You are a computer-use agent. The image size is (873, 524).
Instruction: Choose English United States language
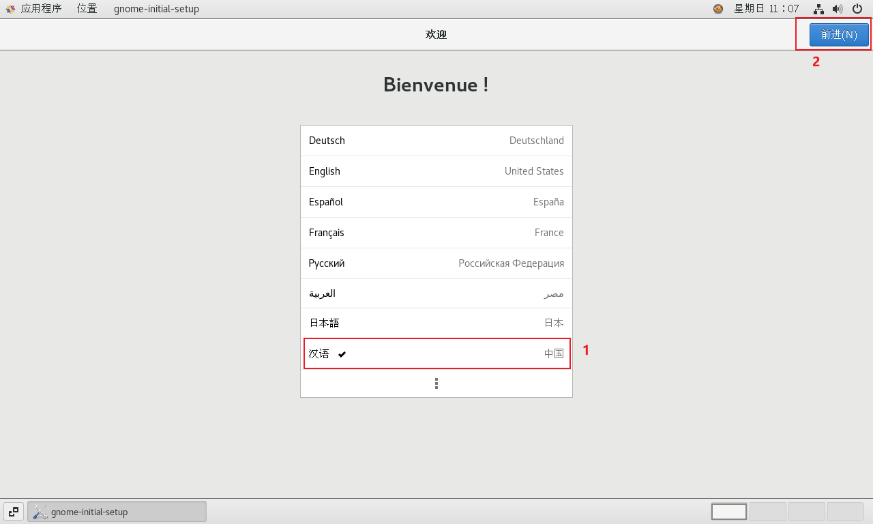tap(436, 171)
